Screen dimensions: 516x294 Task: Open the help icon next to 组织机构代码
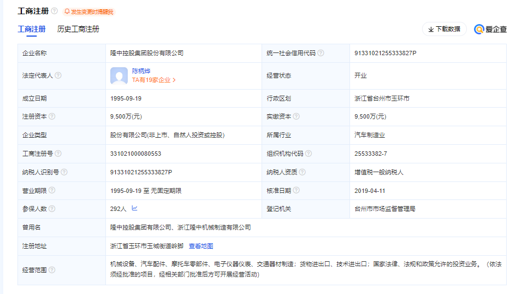coord(309,154)
